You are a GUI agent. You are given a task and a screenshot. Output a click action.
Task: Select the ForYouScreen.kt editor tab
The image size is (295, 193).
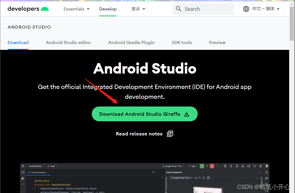coord(38,172)
